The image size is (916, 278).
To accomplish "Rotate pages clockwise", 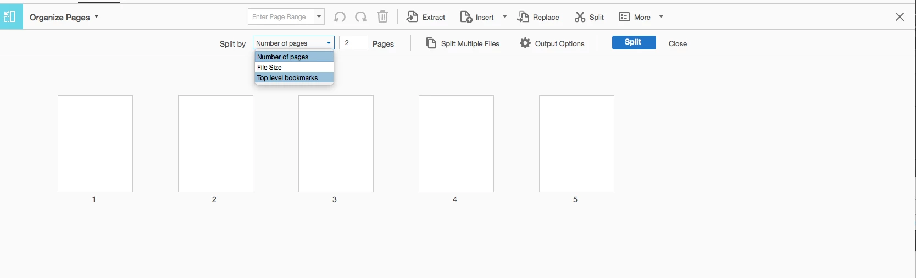I will (x=361, y=17).
